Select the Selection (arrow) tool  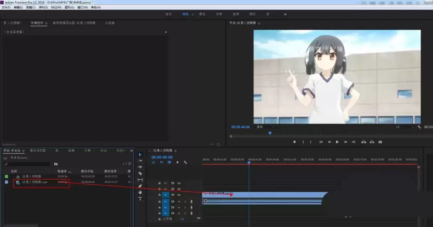(x=140, y=155)
